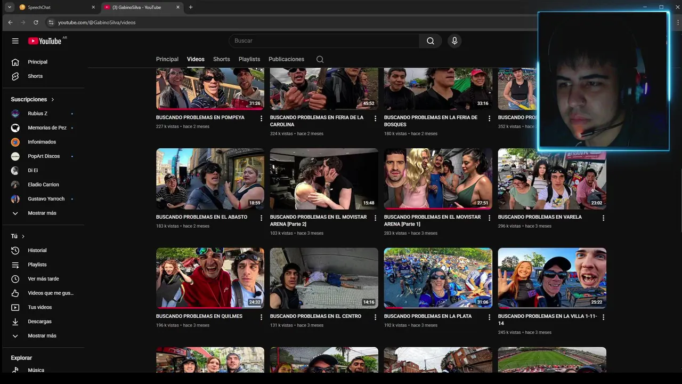Go back in browser
The image size is (682, 384).
(x=10, y=22)
